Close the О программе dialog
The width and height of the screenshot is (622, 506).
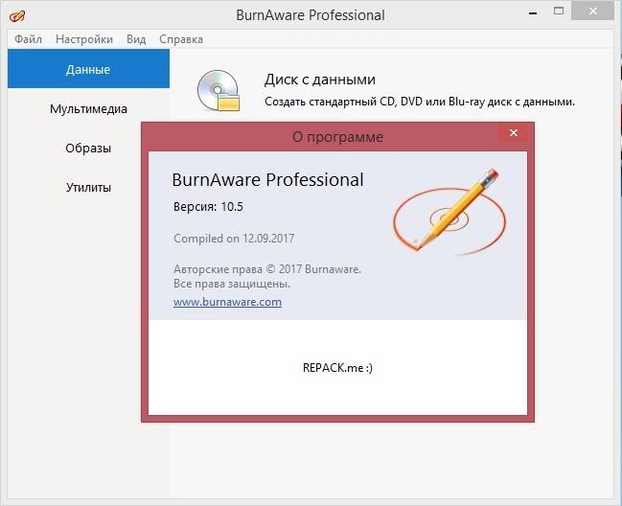point(514,133)
